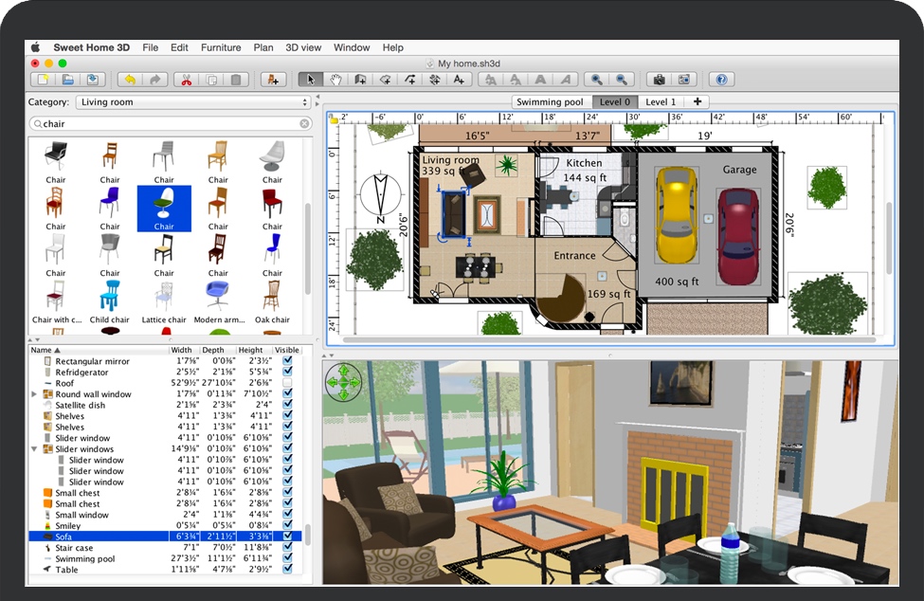This screenshot has width=924, height=601.
Task: Pick the Add text label tool
Action: [x=459, y=80]
